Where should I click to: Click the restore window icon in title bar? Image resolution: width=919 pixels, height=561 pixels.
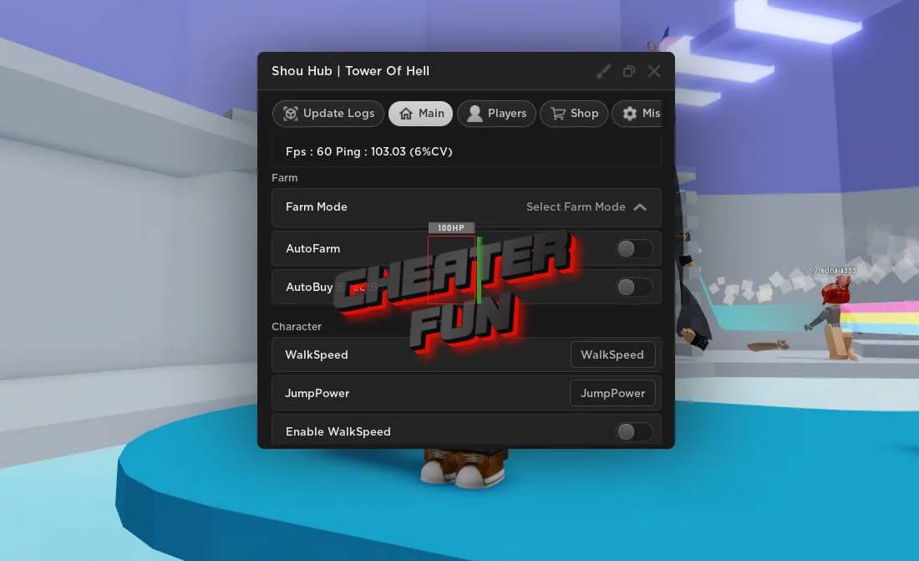pos(629,71)
